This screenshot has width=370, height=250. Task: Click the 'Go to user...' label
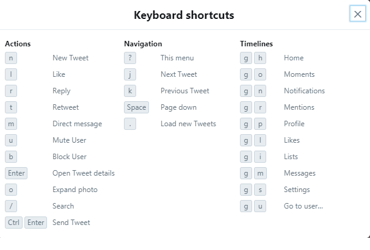click(x=303, y=206)
